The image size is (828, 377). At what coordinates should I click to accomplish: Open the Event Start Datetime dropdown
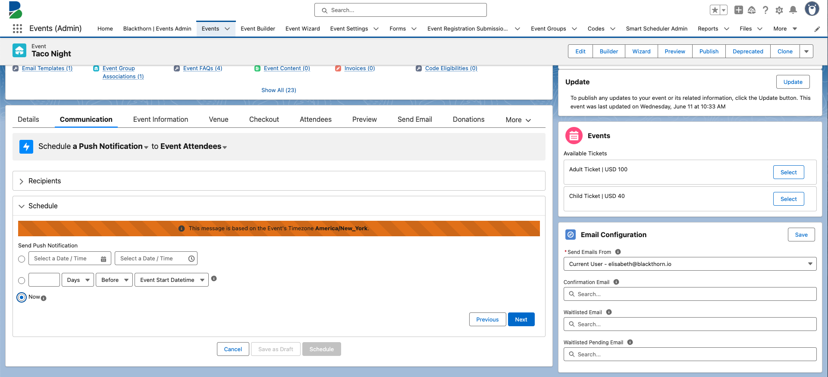172,280
